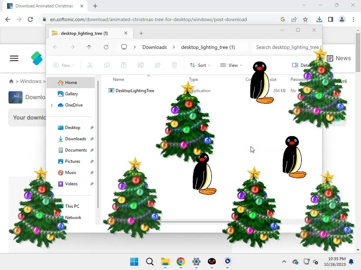The image size is (361, 270).
Task: Click the Google icon in address bar
Action: 283,20
